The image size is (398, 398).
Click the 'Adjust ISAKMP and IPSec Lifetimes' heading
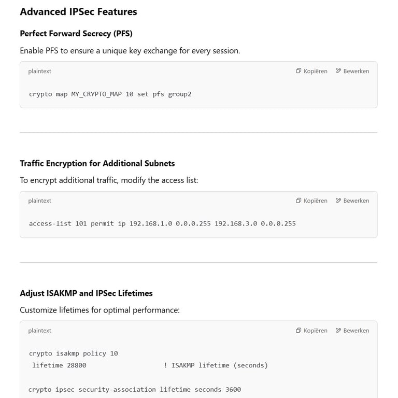click(87, 293)
